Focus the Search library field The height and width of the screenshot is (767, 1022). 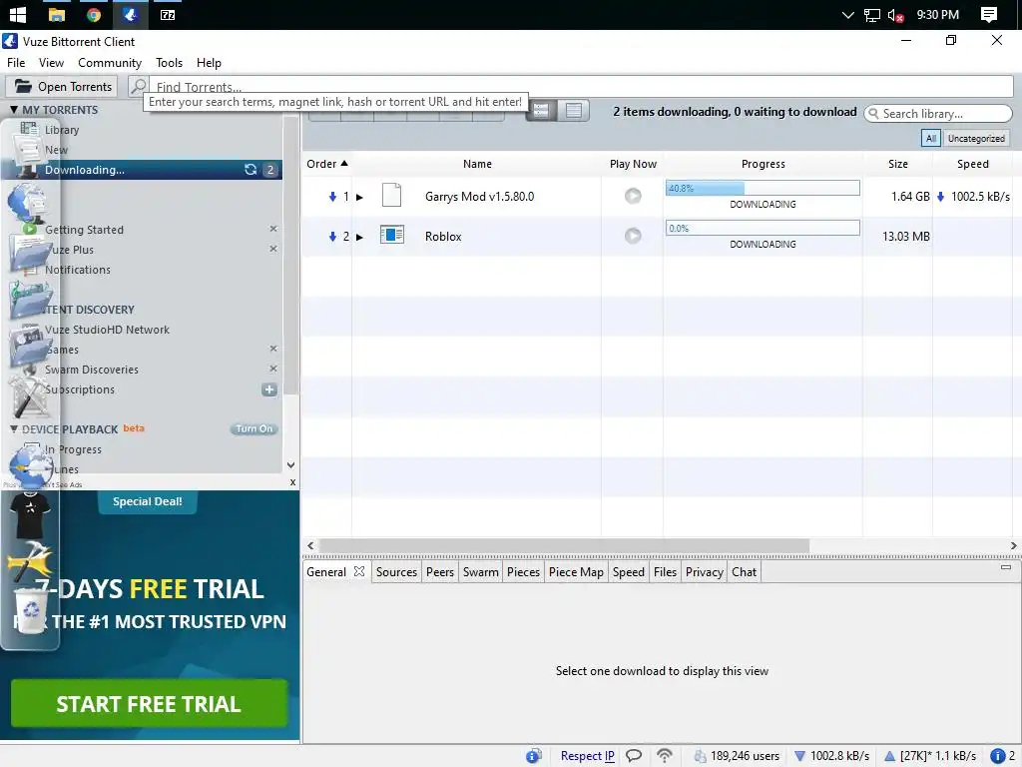(x=938, y=114)
